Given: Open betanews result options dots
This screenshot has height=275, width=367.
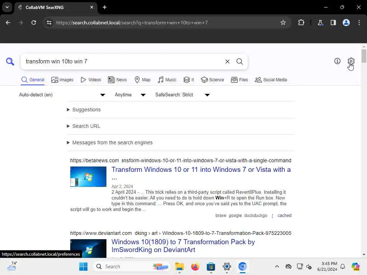Looking at the screenshot, I should pyautogui.click(x=272, y=216).
